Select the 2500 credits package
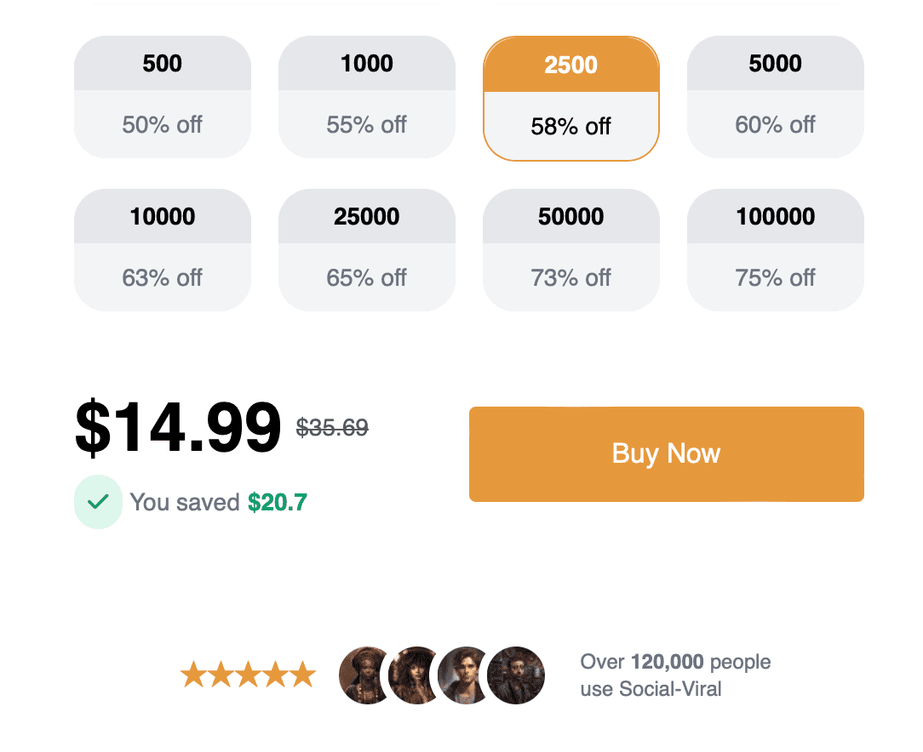Screen dimensions: 923x752 570,96
